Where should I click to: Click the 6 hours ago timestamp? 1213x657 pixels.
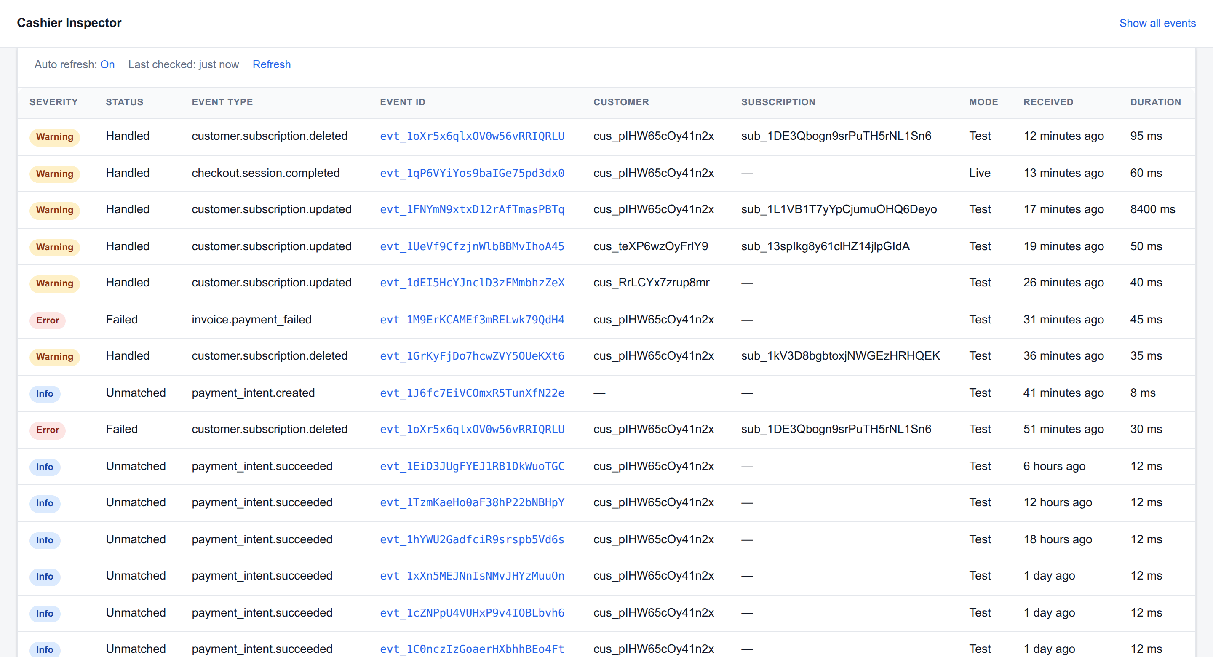(1054, 466)
